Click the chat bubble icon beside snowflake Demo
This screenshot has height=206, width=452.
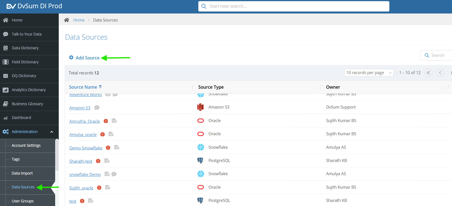pyautogui.click(x=114, y=174)
